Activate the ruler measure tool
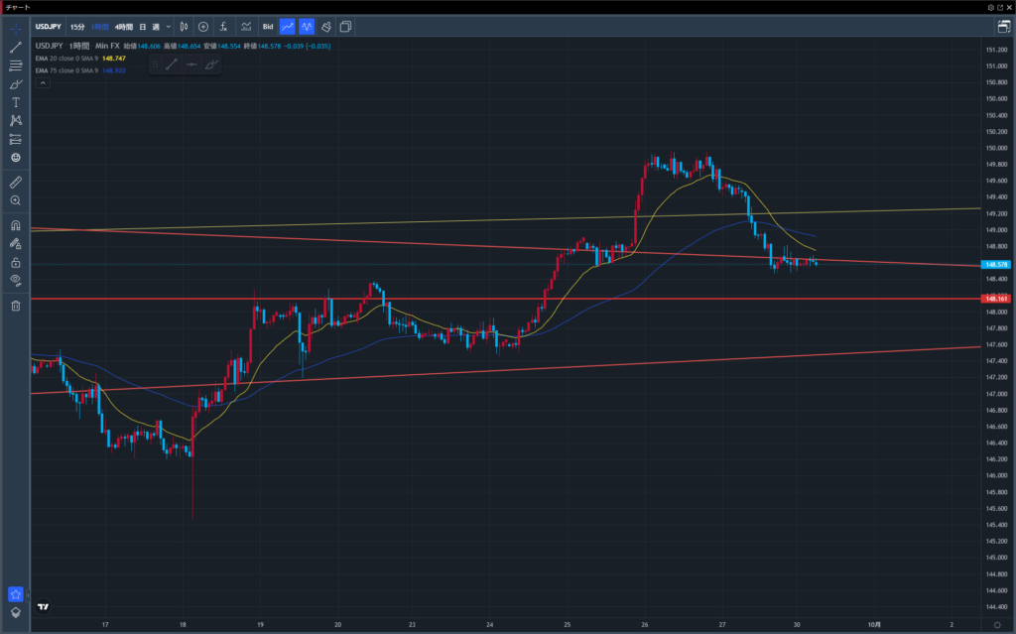 pyautogui.click(x=15, y=182)
